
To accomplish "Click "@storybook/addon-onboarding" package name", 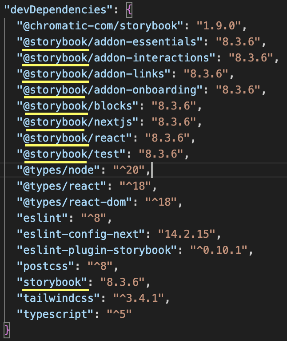I will [110, 90].
